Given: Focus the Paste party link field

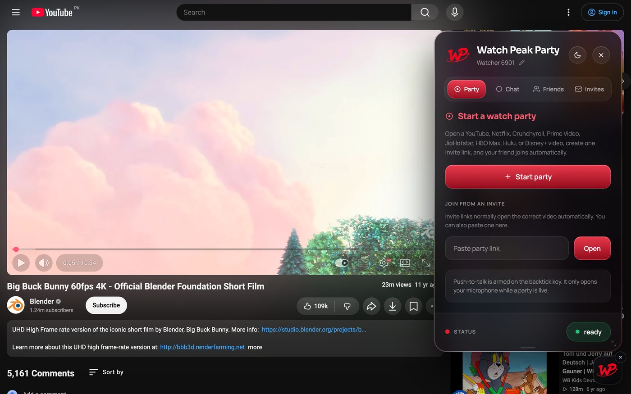Looking at the screenshot, I should [x=507, y=249].
